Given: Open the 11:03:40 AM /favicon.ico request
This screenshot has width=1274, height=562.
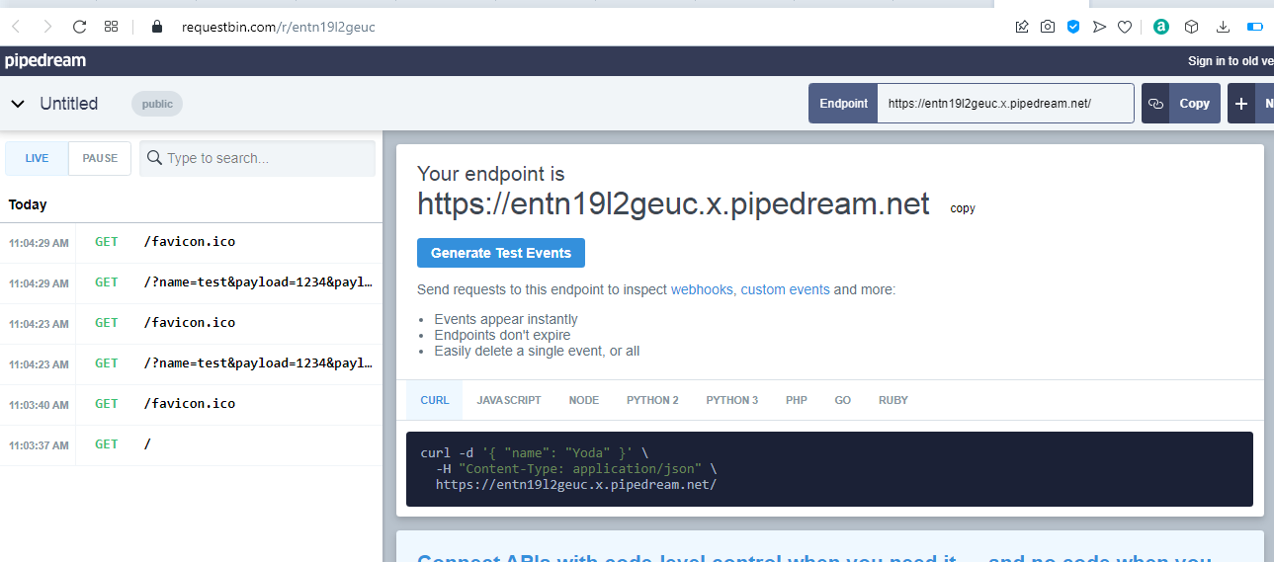Looking at the screenshot, I should pyautogui.click(x=191, y=404).
